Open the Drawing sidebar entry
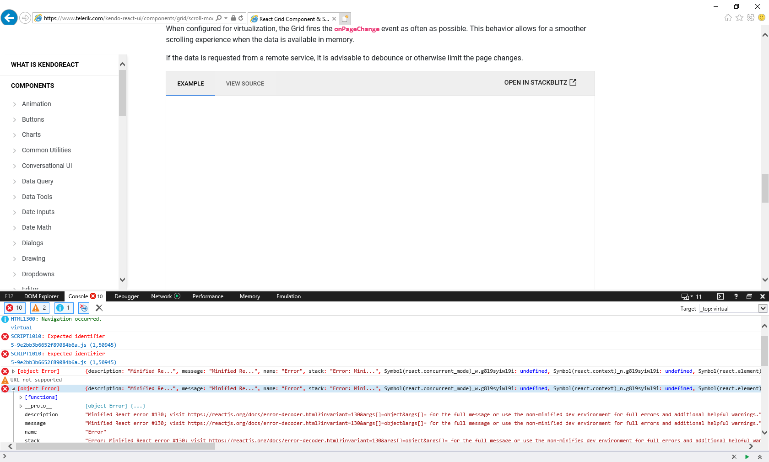The width and height of the screenshot is (769, 462). [x=33, y=258]
